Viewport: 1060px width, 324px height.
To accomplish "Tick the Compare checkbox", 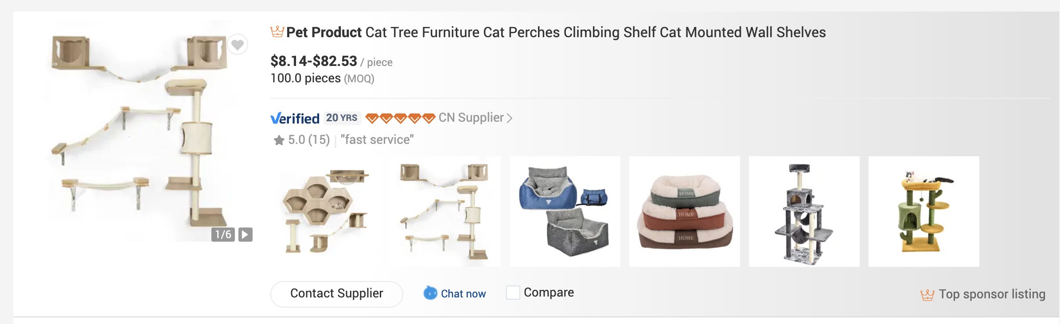I will [x=513, y=293].
